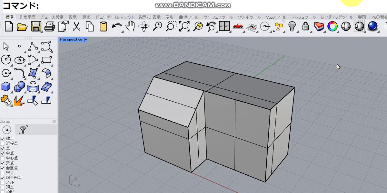
Task: Click the object snap toolbar icon
Action: pos(265,27)
